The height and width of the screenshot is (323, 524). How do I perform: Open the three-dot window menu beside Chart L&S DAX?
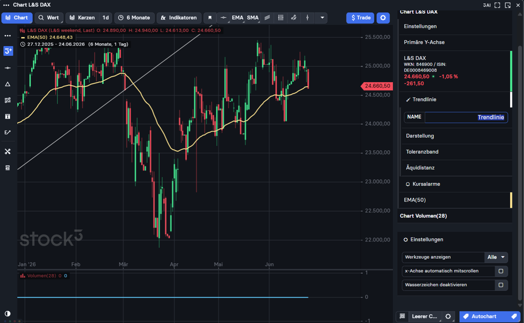coord(6,5)
